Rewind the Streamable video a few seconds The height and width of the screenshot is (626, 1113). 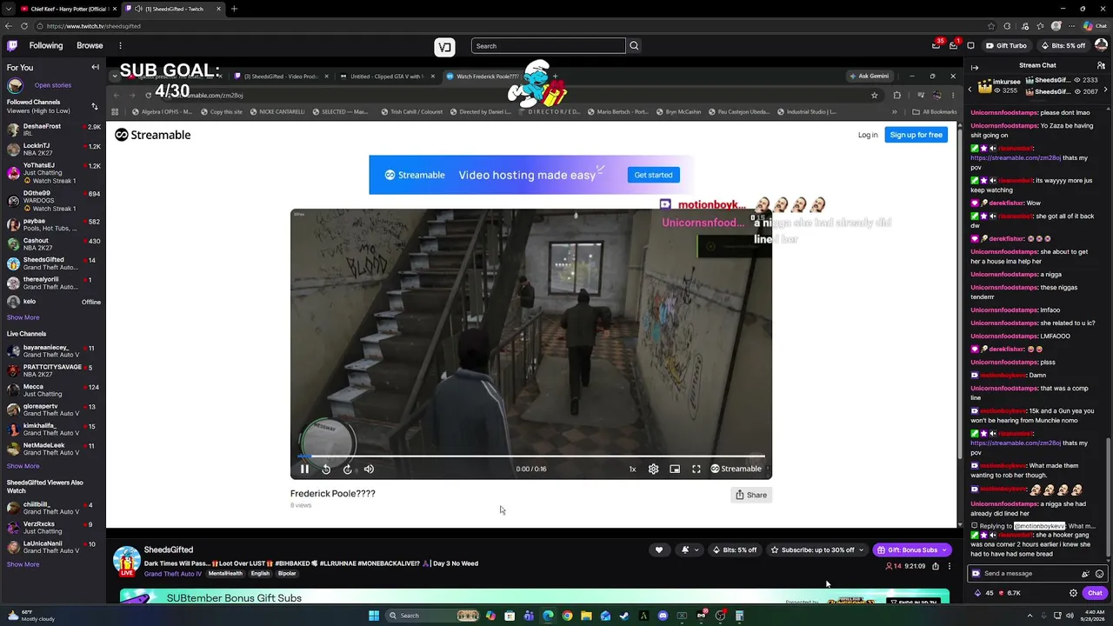[326, 469]
